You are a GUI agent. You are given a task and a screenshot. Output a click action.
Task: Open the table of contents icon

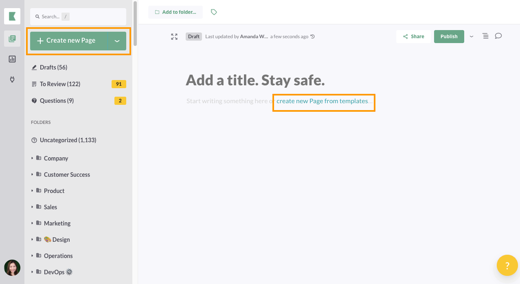coord(485,36)
